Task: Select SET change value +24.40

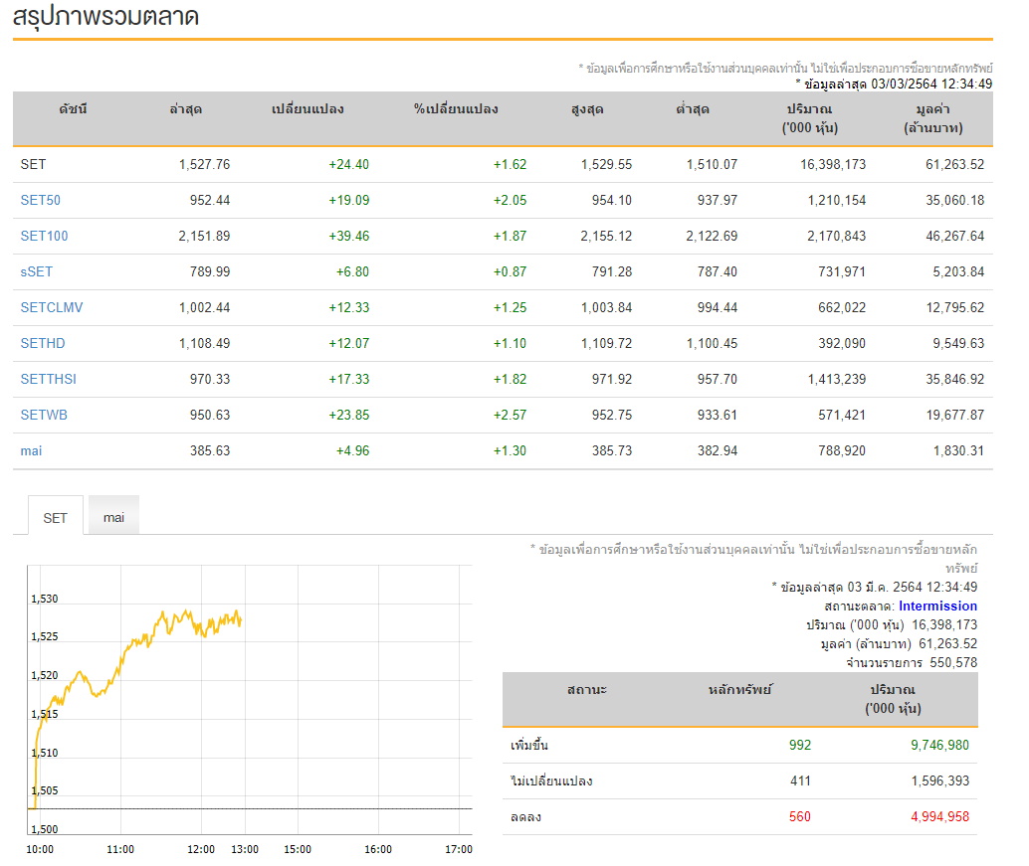Action: click(348, 164)
